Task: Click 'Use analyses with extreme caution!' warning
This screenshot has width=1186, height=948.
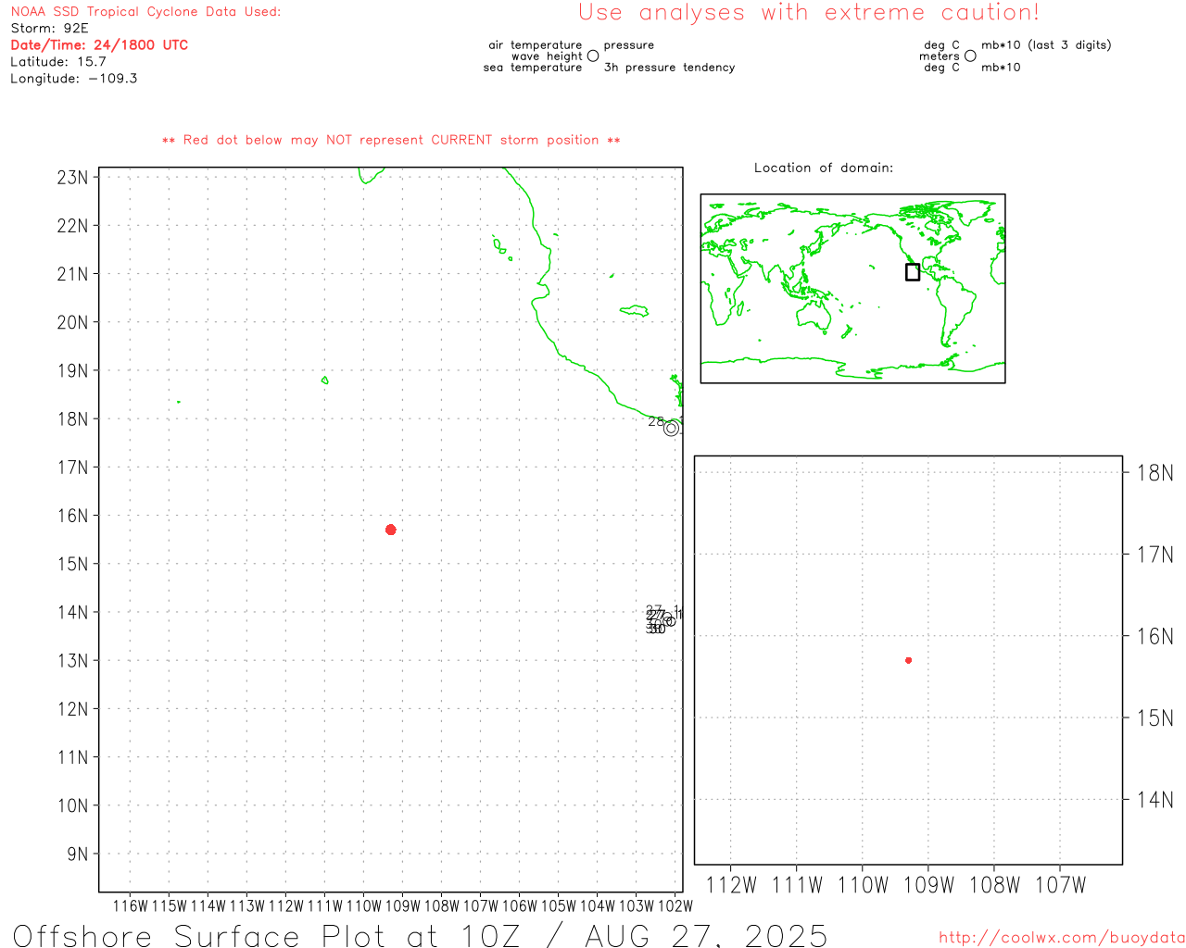Action: coord(809,12)
